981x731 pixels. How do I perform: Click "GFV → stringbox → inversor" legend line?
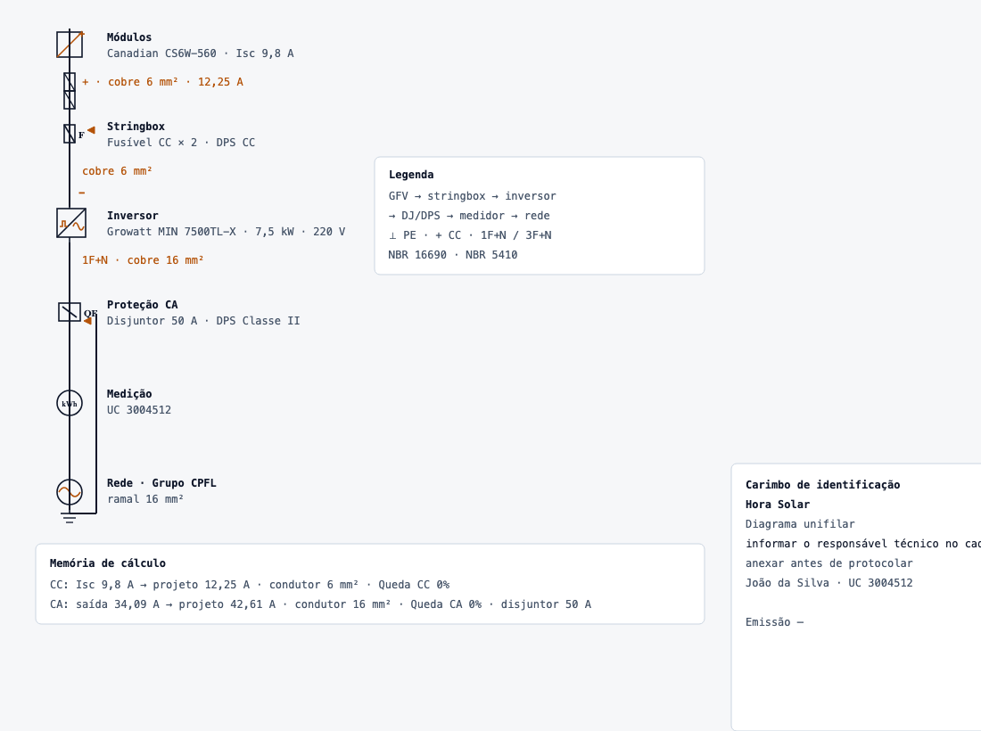(x=473, y=196)
